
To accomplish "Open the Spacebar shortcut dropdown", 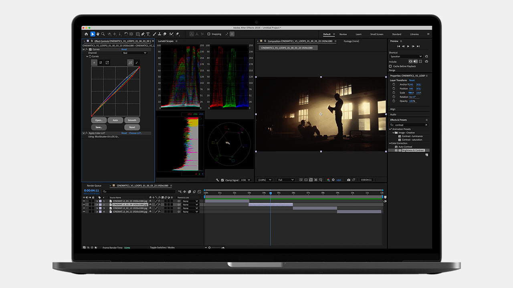I will (x=406, y=56).
